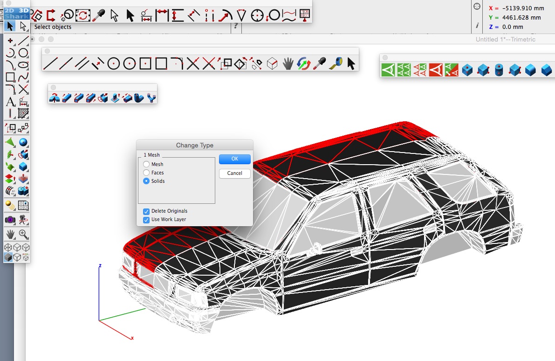Click the camera render tool
555x361 pixels.
pyautogui.click(x=10, y=219)
